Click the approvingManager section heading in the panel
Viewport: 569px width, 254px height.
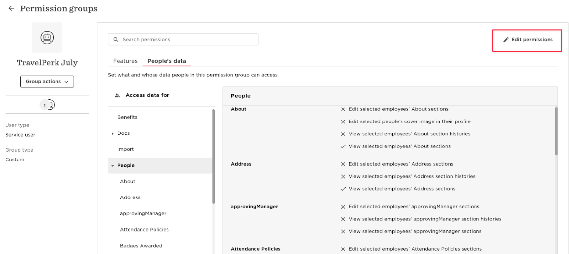(x=254, y=207)
